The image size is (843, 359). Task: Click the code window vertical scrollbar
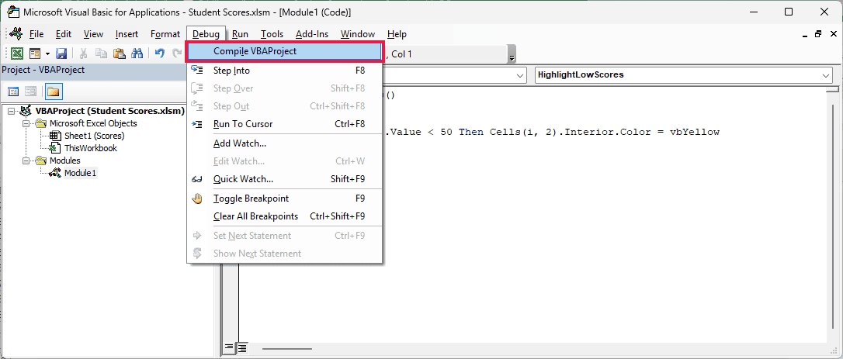coord(834,215)
